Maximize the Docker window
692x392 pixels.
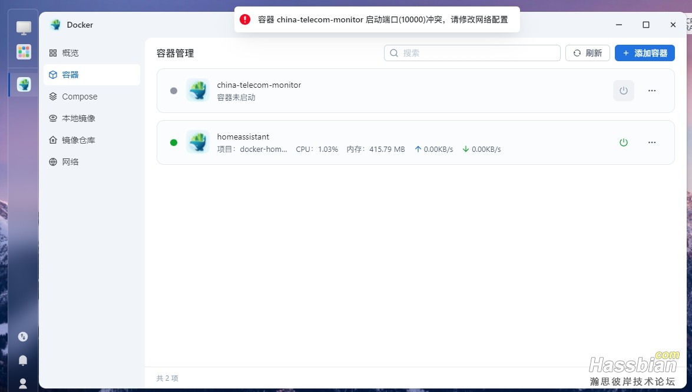[x=646, y=25]
